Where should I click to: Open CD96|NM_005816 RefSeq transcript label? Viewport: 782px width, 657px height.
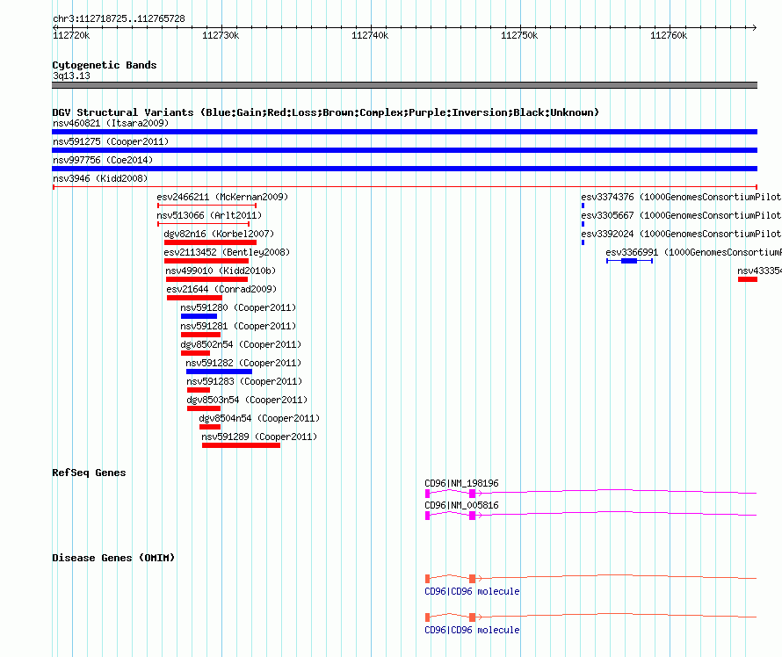(x=461, y=505)
